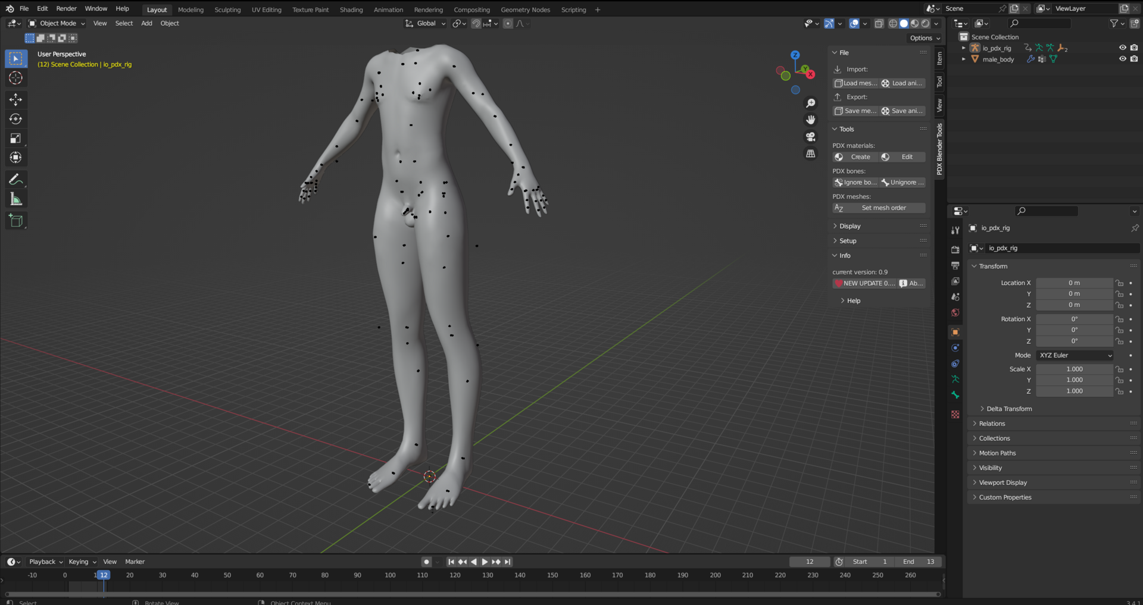Image resolution: width=1143 pixels, height=605 pixels.
Task: Click the NEW UPDATE button
Action: (x=864, y=284)
